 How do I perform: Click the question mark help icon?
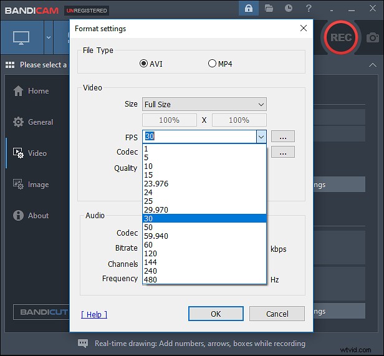pyautogui.click(x=308, y=9)
